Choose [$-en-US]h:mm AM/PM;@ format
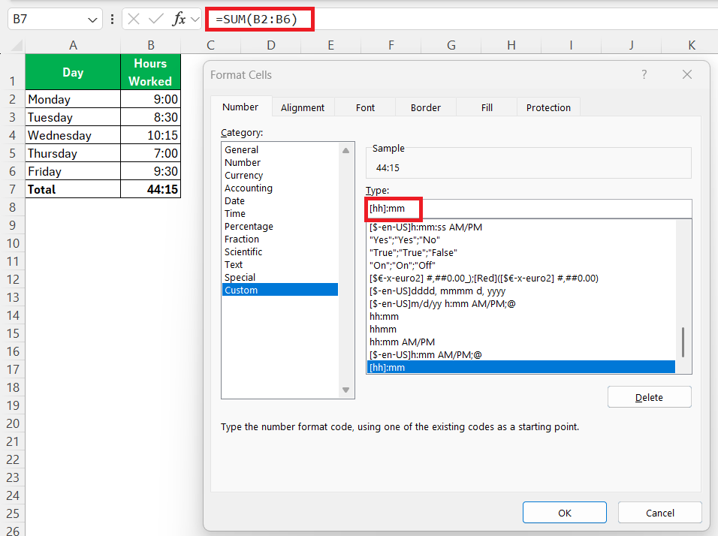The width and height of the screenshot is (718, 536). coord(521,355)
